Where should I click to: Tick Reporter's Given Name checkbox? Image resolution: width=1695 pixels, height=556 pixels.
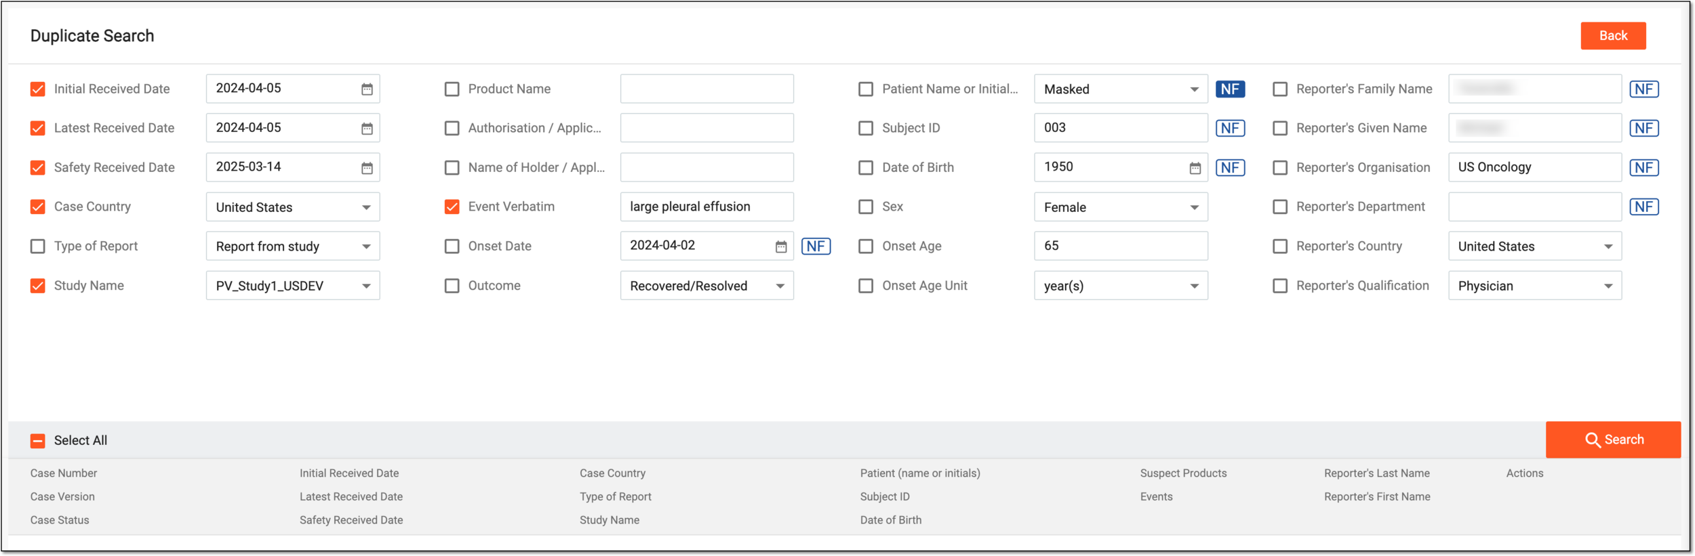(1280, 128)
